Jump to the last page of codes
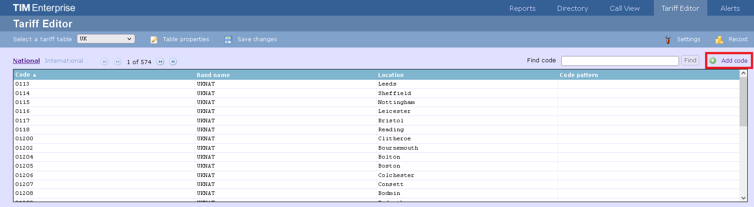Viewport: 754px width, 207px height. [x=173, y=62]
